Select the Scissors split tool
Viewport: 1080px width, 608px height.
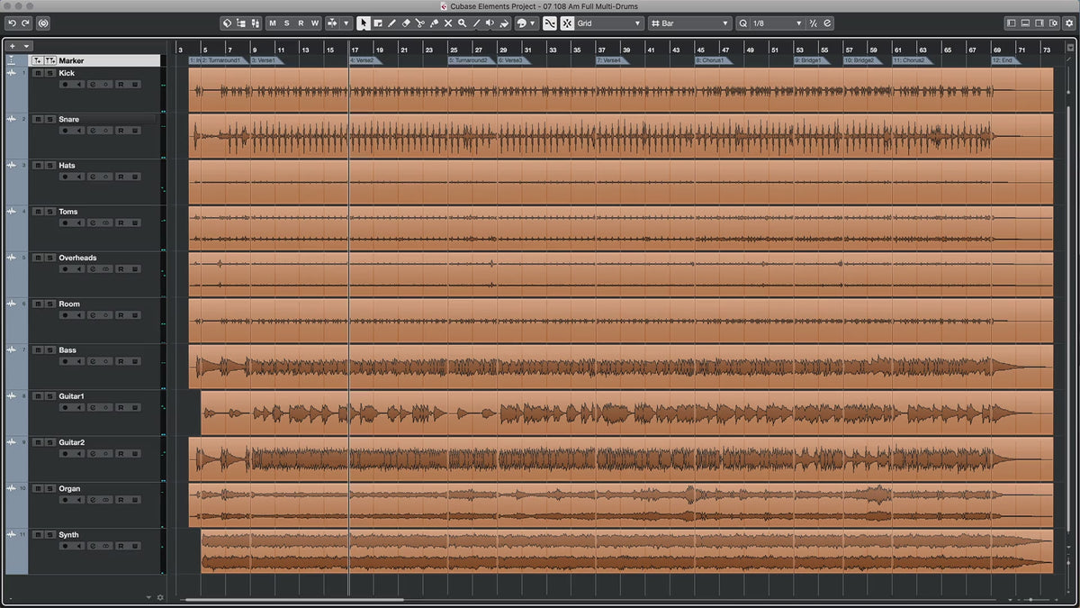click(419, 23)
